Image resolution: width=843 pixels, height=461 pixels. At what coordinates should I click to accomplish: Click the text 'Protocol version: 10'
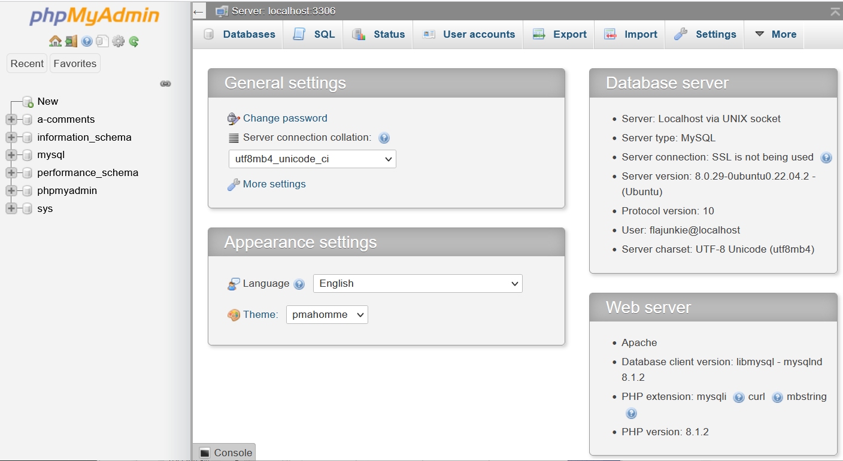point(668,211)
